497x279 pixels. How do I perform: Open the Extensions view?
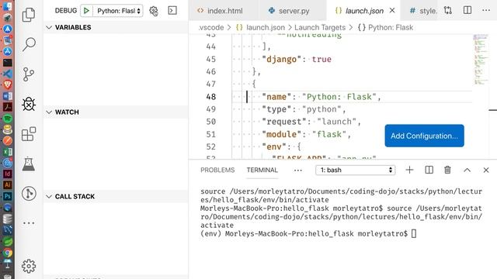click(29, 134)
